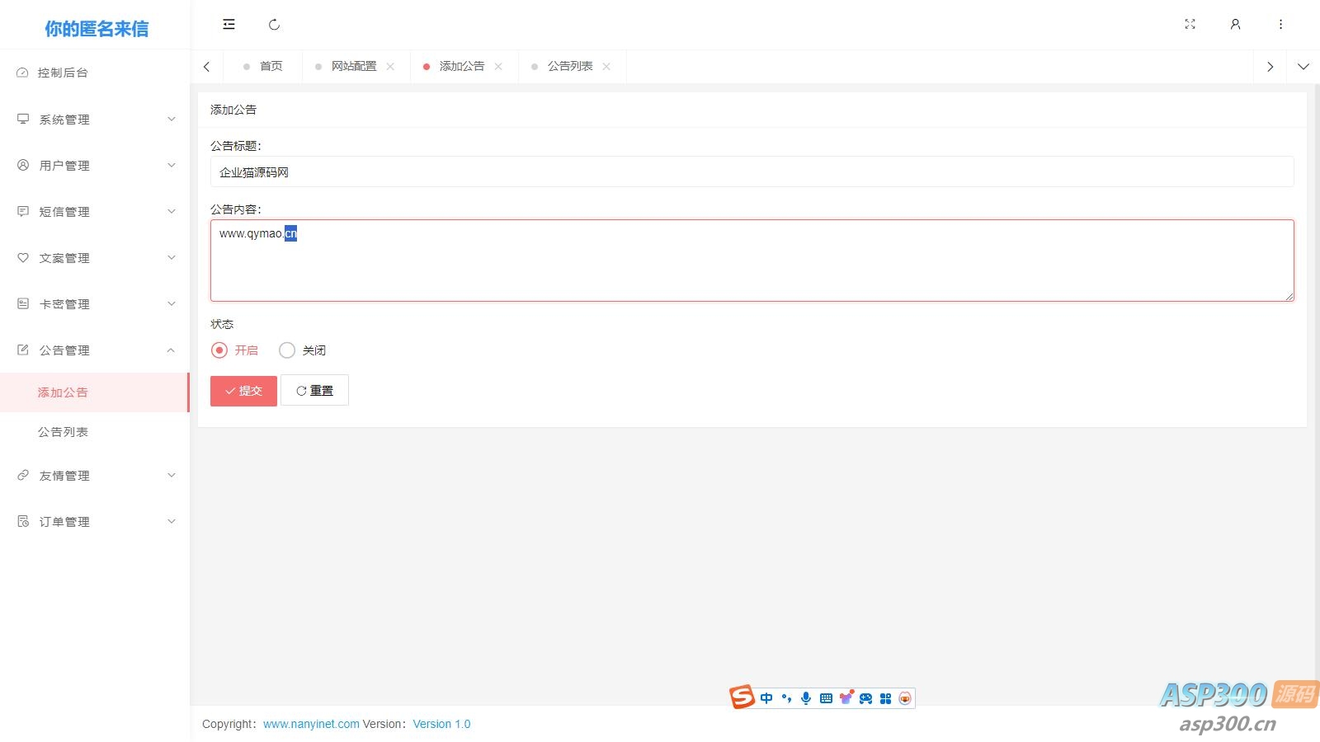The height and width of the screenshot is (742, 1320).
Task: Switch to the 公告列表 tab
Action: coord(569,67)
